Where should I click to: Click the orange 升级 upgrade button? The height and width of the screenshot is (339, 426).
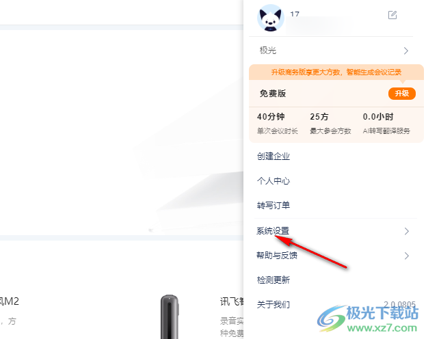pyautogui.click(x=402, y=94)
